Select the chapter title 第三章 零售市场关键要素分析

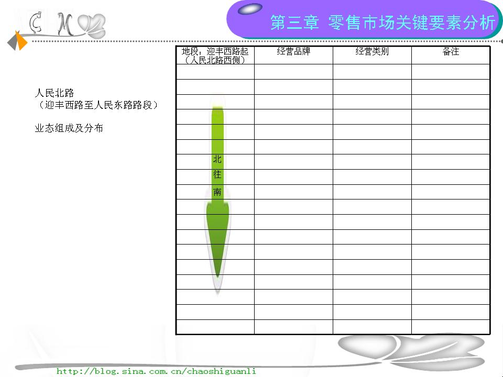[382, 23]
